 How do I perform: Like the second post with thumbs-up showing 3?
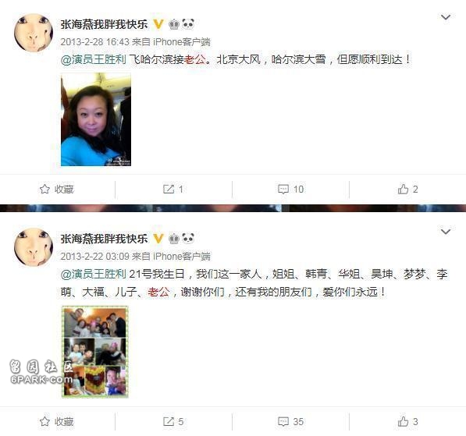(x=407, y=421)
